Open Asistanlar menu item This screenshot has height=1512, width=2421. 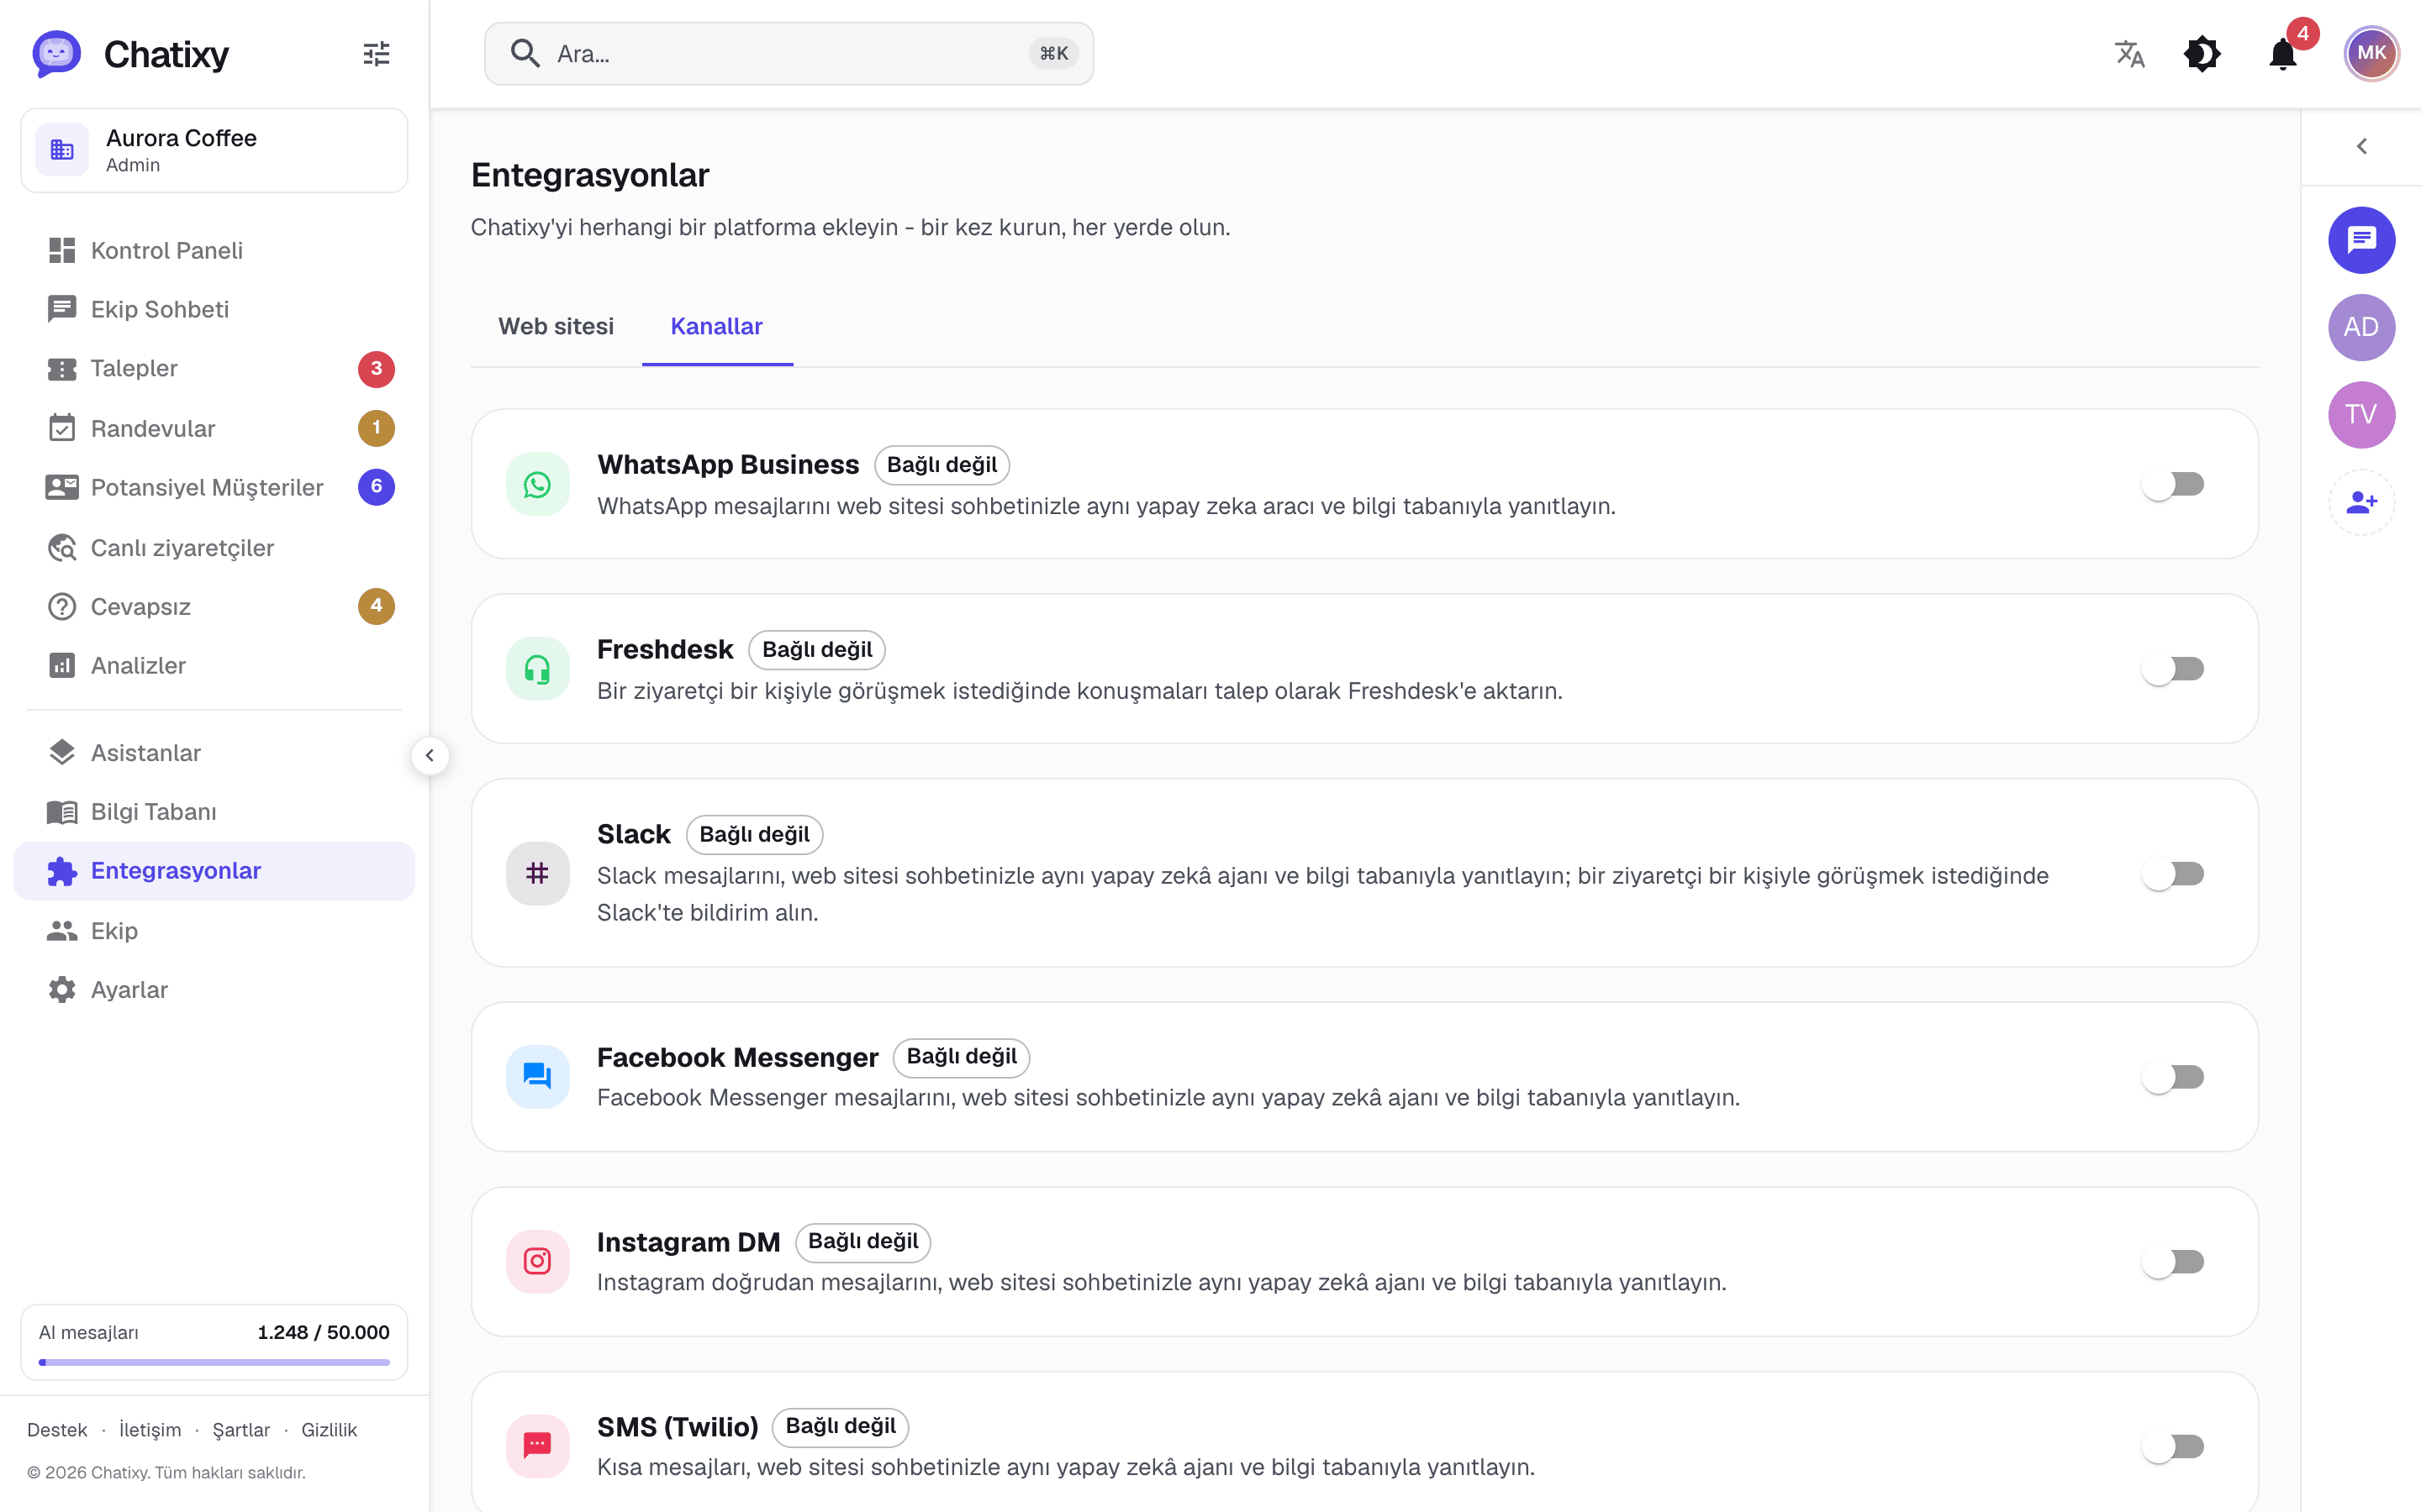tap(214, 752)
